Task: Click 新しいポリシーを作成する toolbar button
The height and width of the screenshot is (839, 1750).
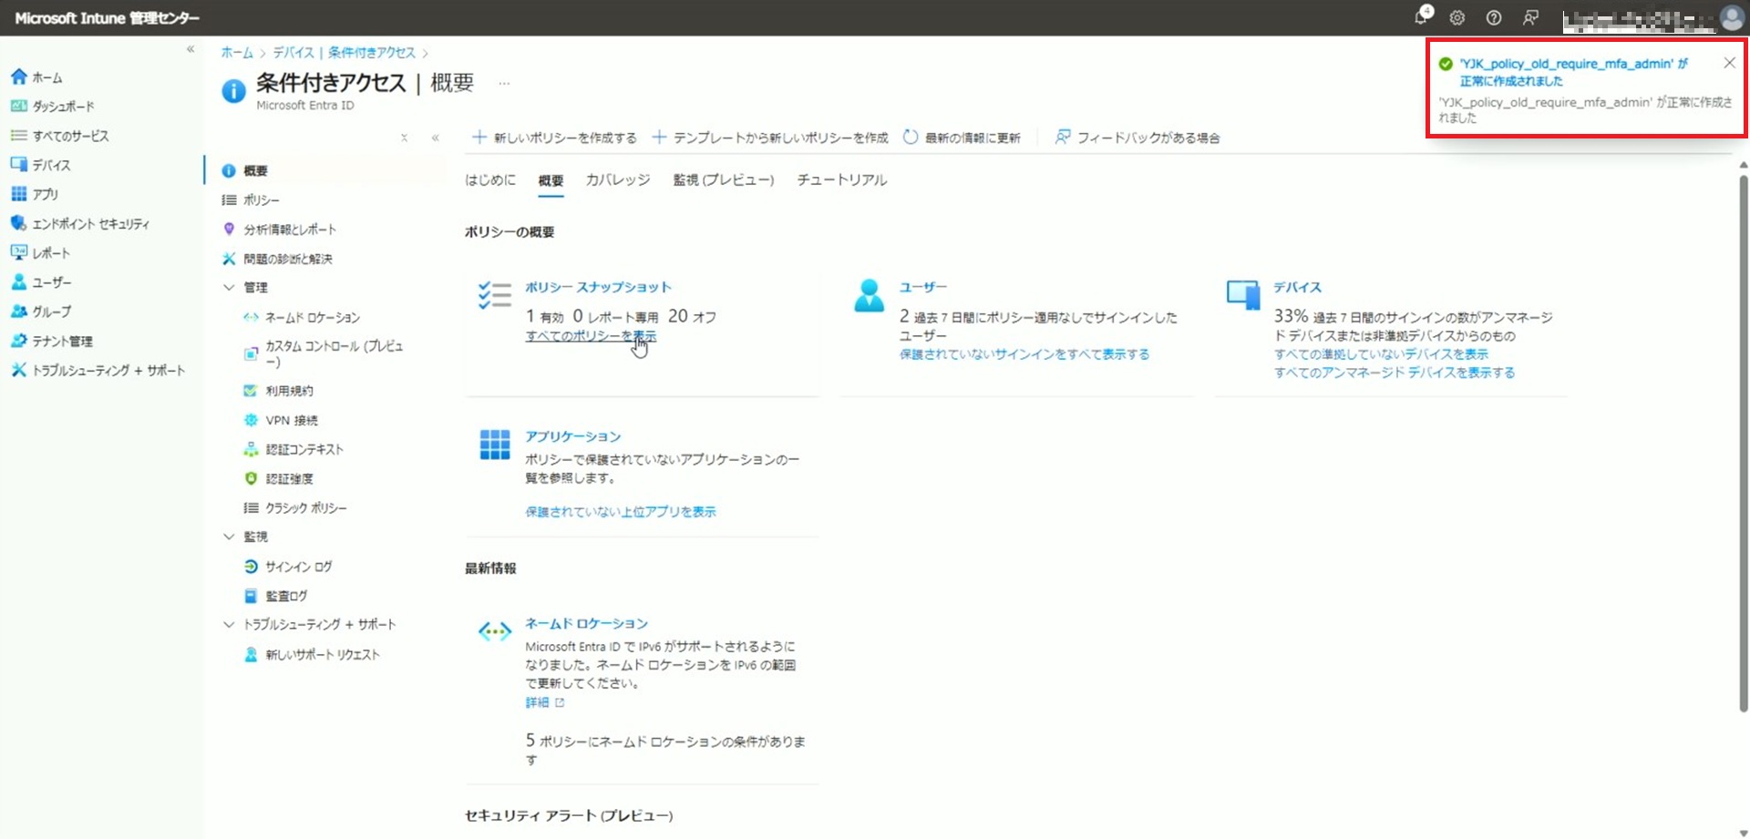Action: [554, 138]
